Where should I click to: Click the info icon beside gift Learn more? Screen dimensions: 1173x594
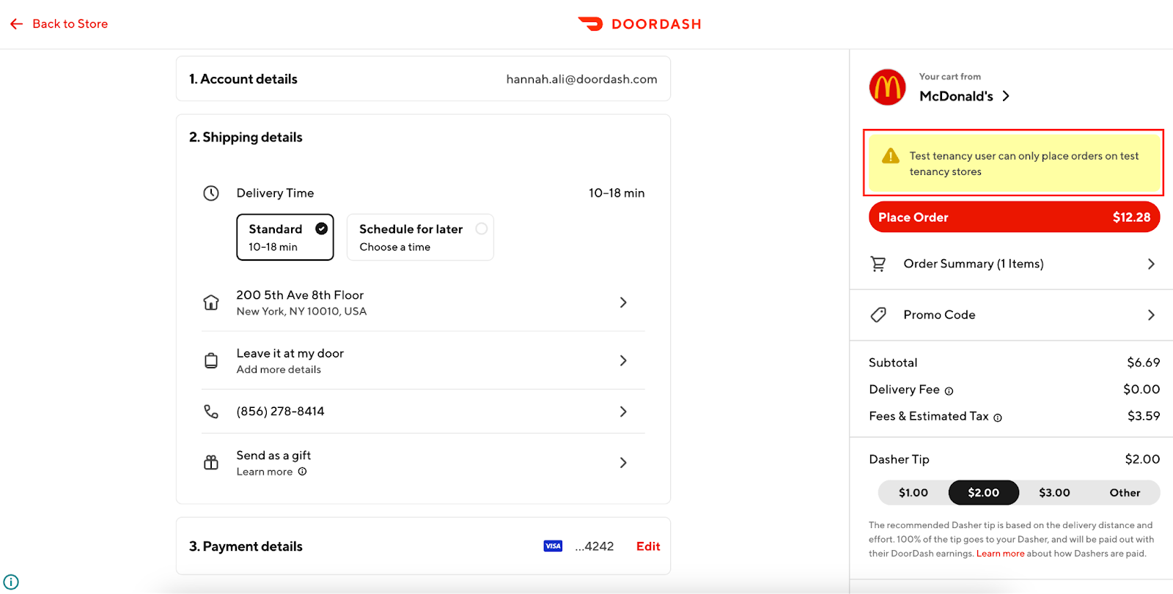point(302,472)
